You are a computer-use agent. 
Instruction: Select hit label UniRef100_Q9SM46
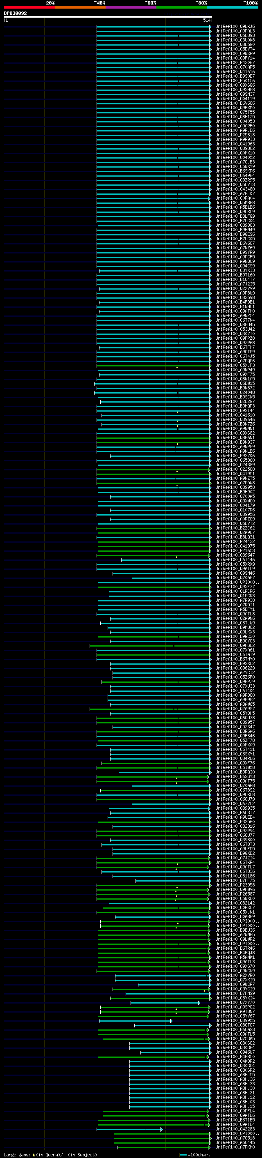click(235, 573)
